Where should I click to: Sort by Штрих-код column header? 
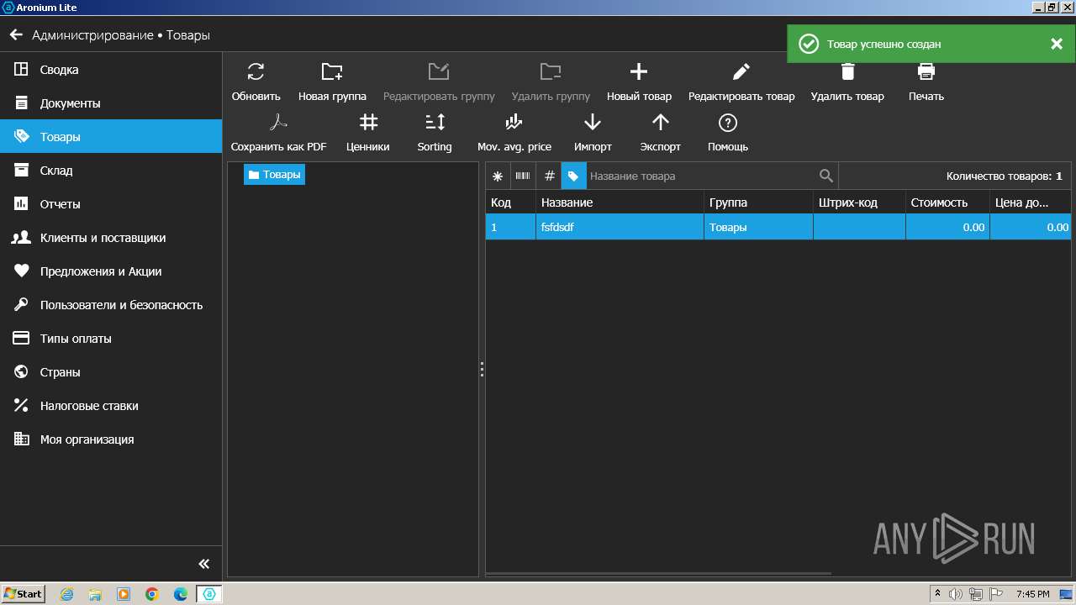pyautogui.click(x=860, y=203)
